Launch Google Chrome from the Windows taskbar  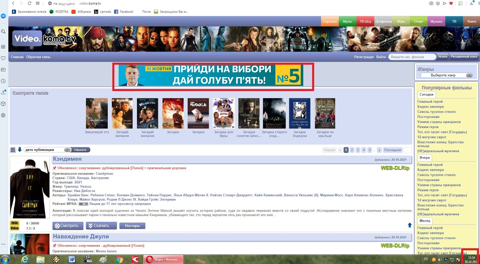(119, 259)
